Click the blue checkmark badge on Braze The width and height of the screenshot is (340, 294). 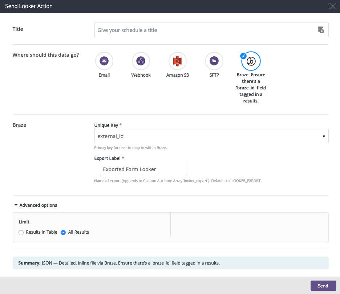tap(243, 56)
